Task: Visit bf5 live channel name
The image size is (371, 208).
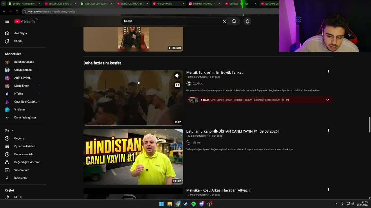Action: tap(197, 142)
